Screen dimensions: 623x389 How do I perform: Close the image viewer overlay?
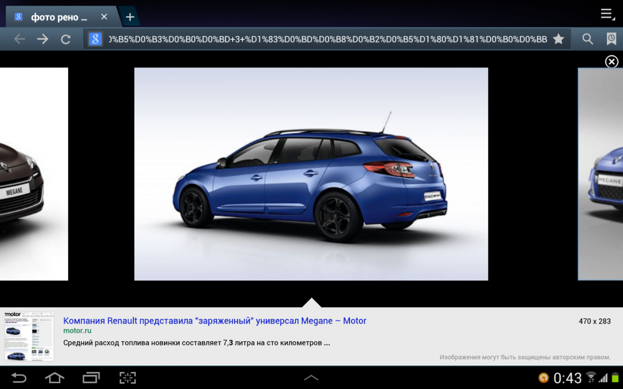611,62
